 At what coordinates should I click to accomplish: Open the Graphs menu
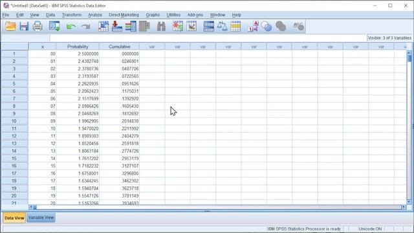click(153, 15)
